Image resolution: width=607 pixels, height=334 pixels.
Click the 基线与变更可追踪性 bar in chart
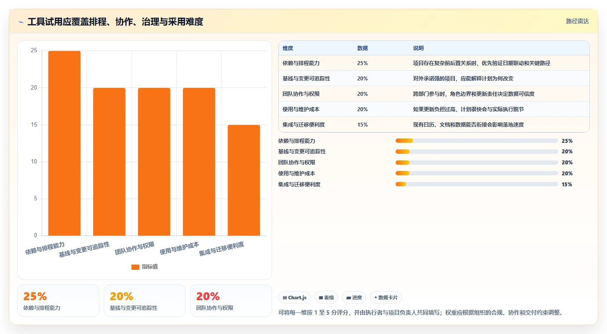click(109, 162)
